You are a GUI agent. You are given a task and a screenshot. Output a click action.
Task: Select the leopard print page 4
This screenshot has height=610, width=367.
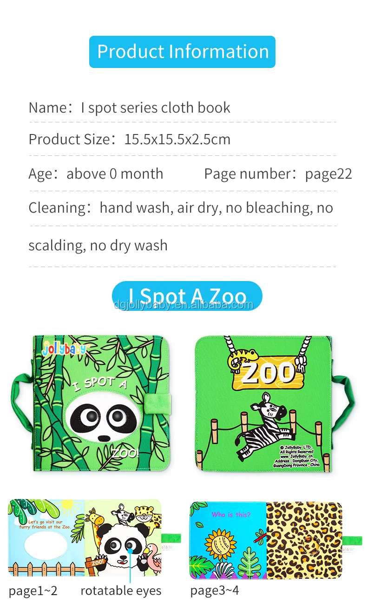coord(304,540)
